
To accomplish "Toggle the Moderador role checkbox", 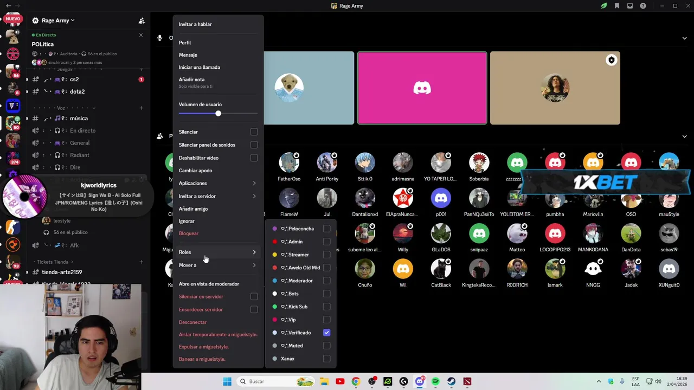I will pyautogui.click(x=326, y=281).
